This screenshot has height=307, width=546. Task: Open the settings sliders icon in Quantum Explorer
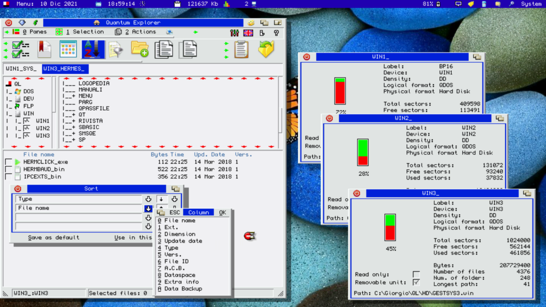234,32
